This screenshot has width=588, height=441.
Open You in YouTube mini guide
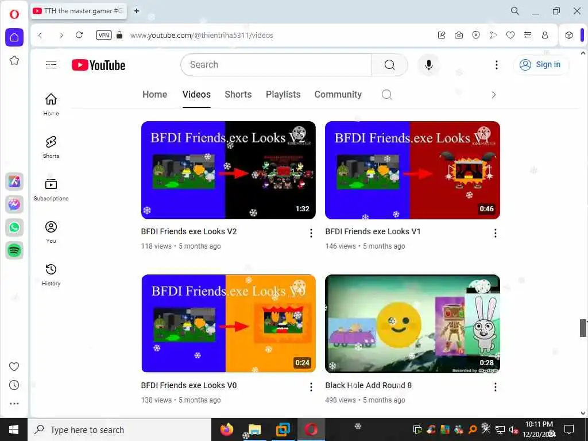pos(51,232)
